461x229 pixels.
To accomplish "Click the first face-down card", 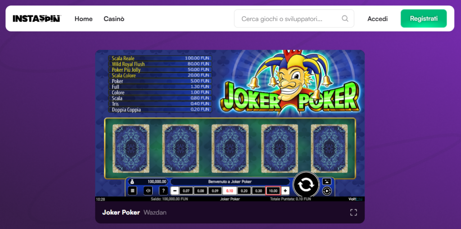I will click(x=131, y=149).
